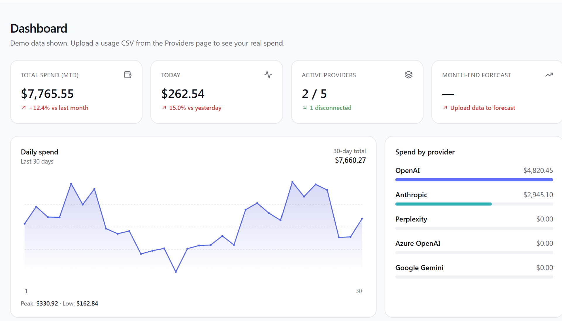Click the Anthropic provider name

[x=411, y=195]
